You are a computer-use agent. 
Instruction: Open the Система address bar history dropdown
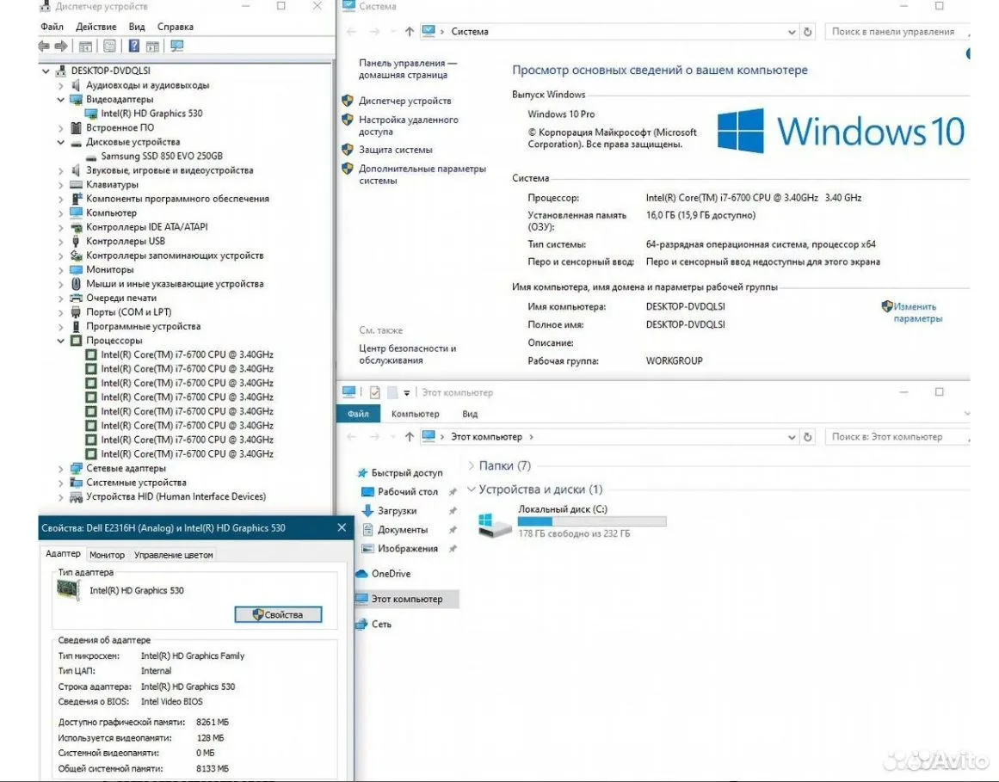[x=792, y=32]
